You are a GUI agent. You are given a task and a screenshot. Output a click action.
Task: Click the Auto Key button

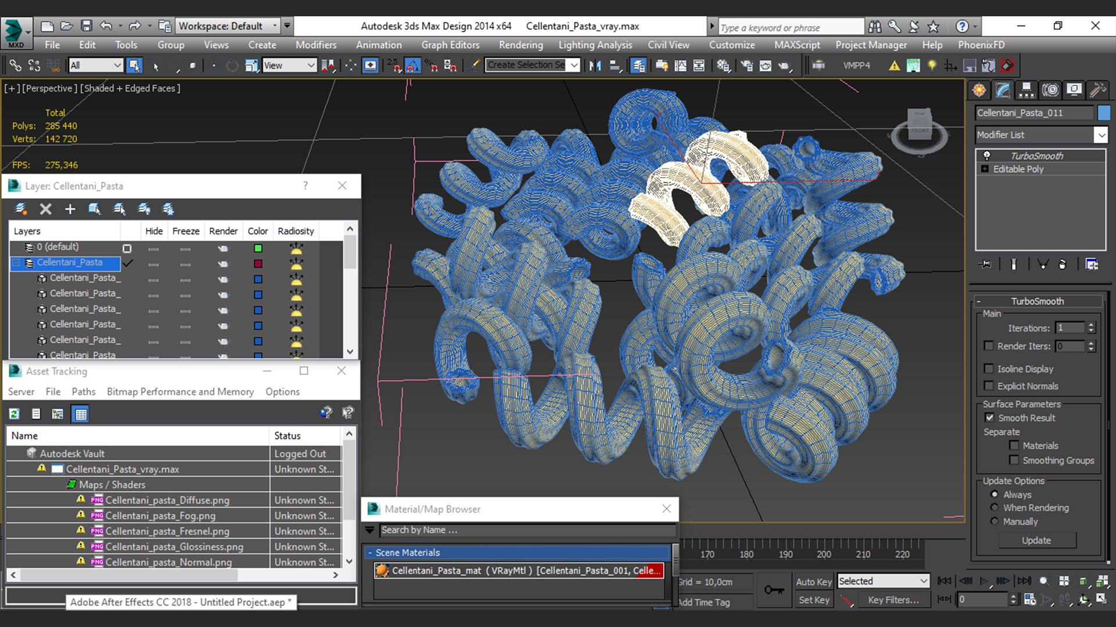814,582
